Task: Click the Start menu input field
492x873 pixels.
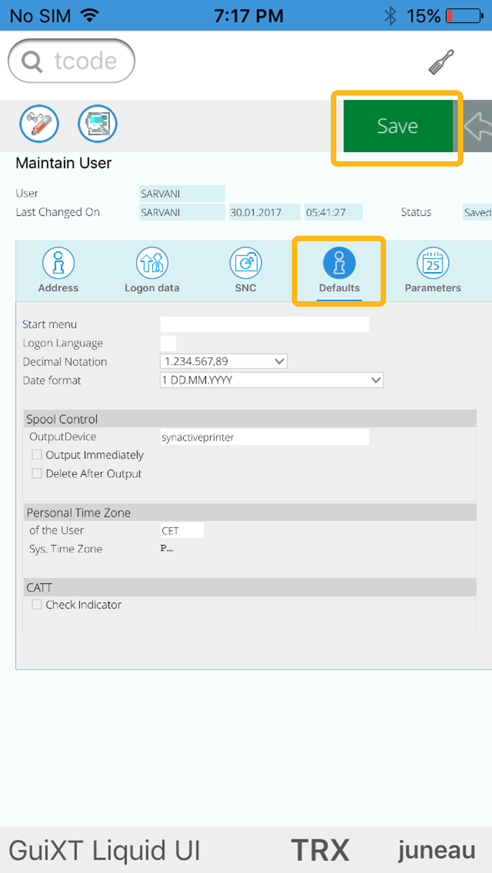Action: pyautogui.click(x=264, y=324)
